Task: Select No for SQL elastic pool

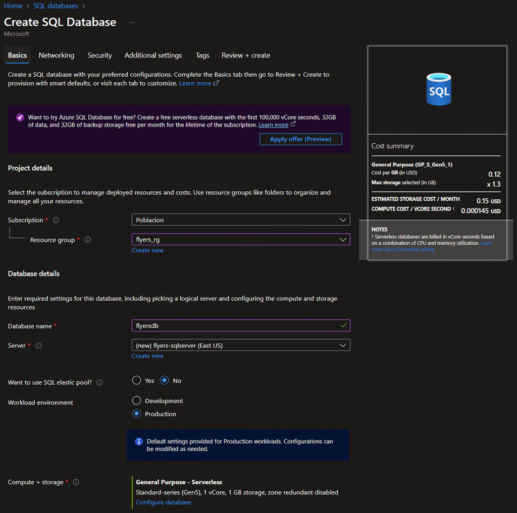Action: click(x=164, y=380)
